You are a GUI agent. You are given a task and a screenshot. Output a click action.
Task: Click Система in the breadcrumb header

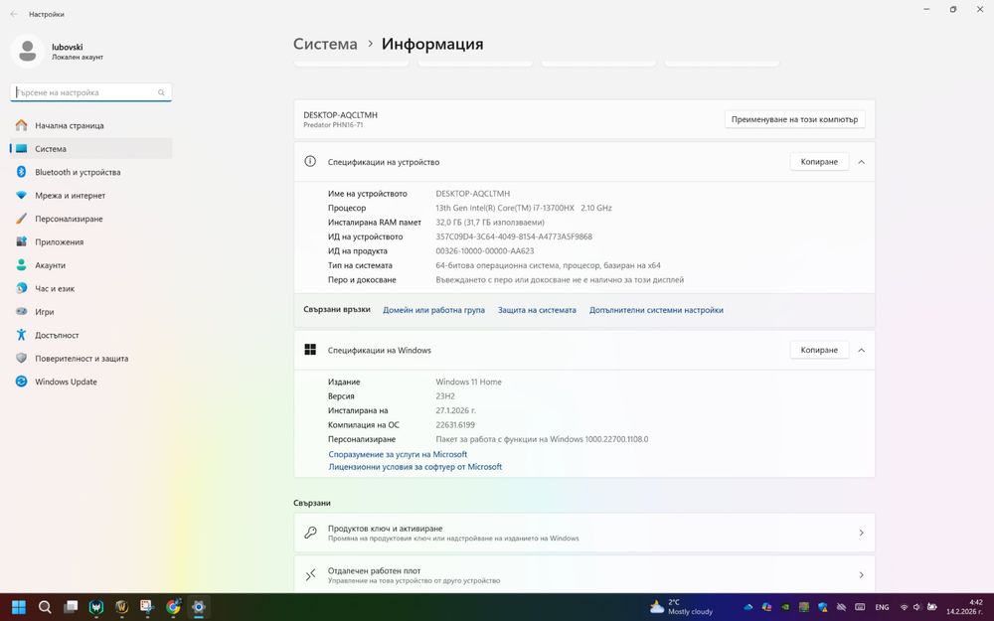point(325,45)
